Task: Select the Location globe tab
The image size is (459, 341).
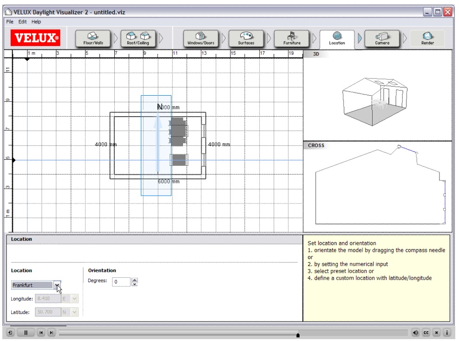Action: point(337,39)
